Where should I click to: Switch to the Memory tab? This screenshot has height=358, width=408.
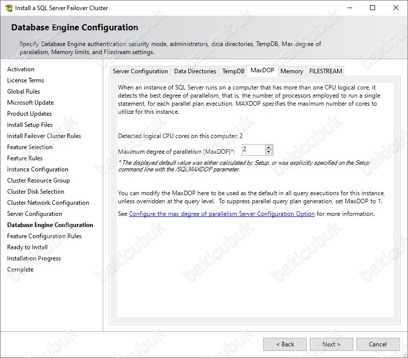click(292, 71)
